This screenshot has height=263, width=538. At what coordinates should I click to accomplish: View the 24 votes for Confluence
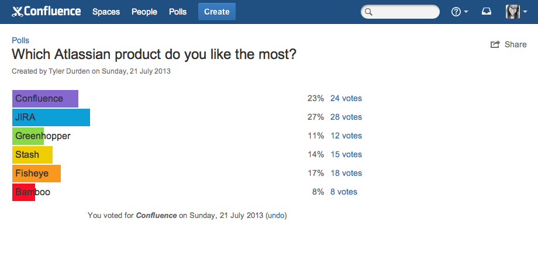tap(346, 98)
